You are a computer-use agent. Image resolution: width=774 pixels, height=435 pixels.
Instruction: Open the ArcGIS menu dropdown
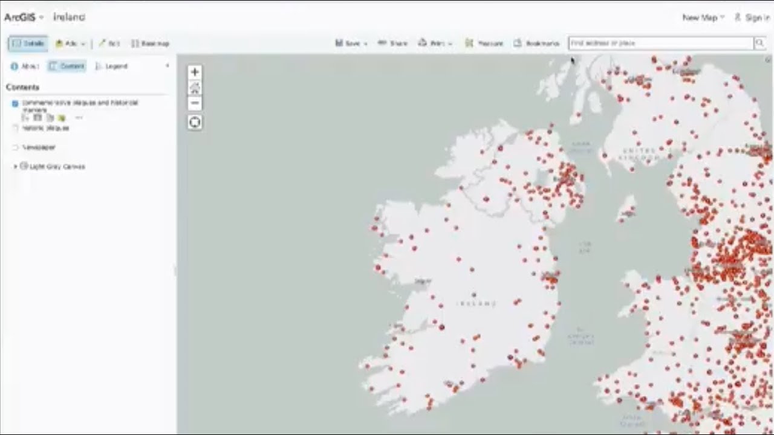24,18
